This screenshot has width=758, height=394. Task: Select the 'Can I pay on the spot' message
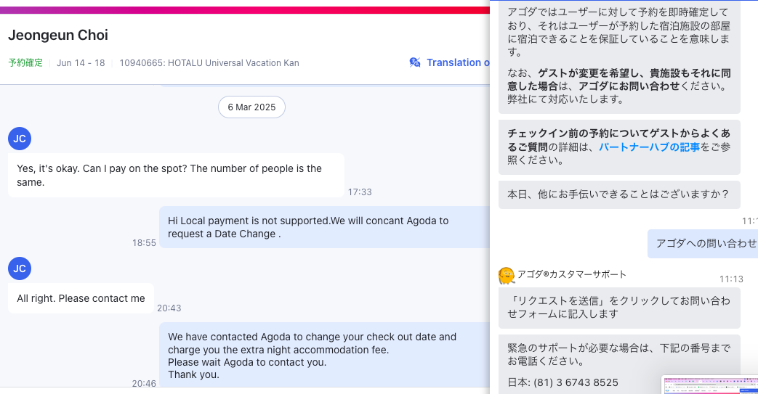point(176,175)
